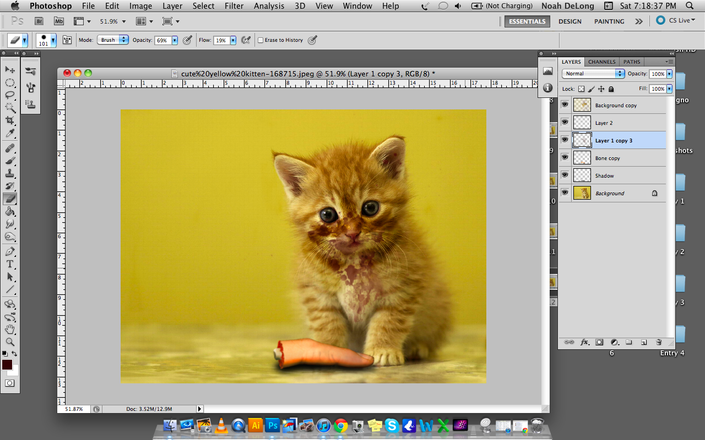Delete layer using trash icon
Image resolution: width=705 pixels, height=440 pixels.
click(x=659, y=342)
